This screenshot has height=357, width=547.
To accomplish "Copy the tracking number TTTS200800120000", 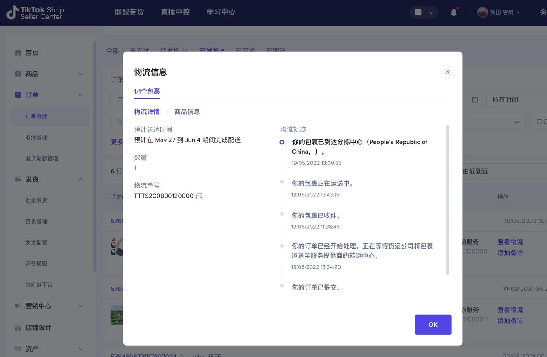I will [199, 196].
